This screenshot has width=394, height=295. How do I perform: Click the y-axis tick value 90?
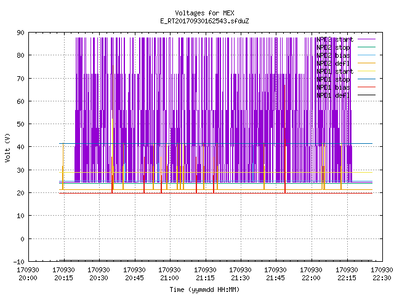[x=21, y=33]
